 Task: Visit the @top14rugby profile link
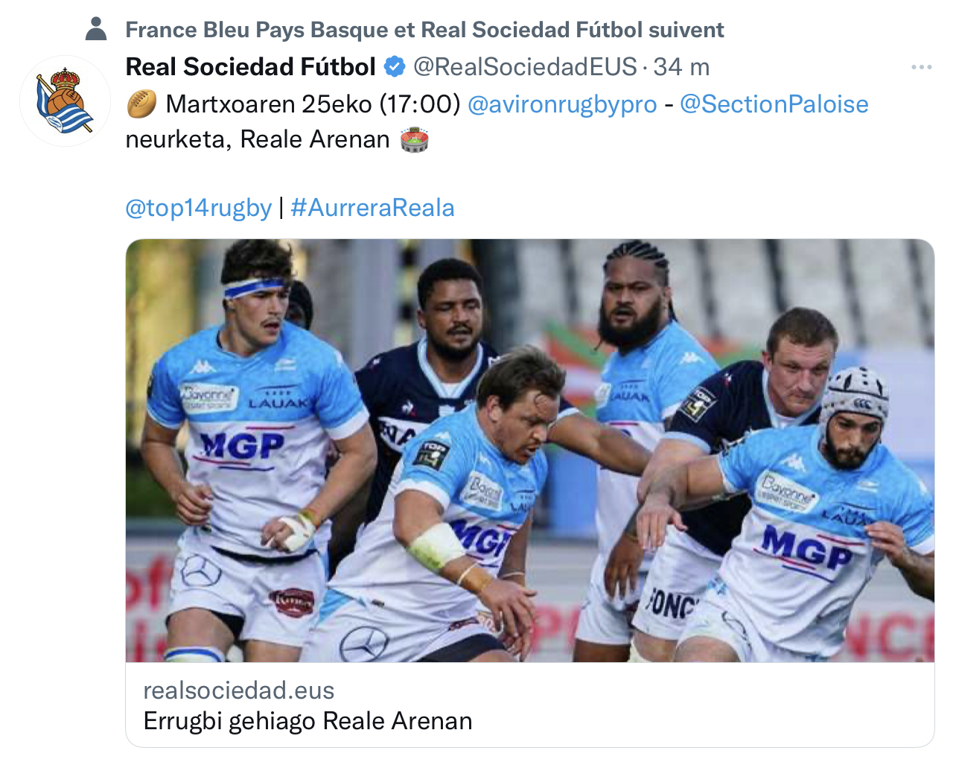pyautogui.click(x=198, y=208)
